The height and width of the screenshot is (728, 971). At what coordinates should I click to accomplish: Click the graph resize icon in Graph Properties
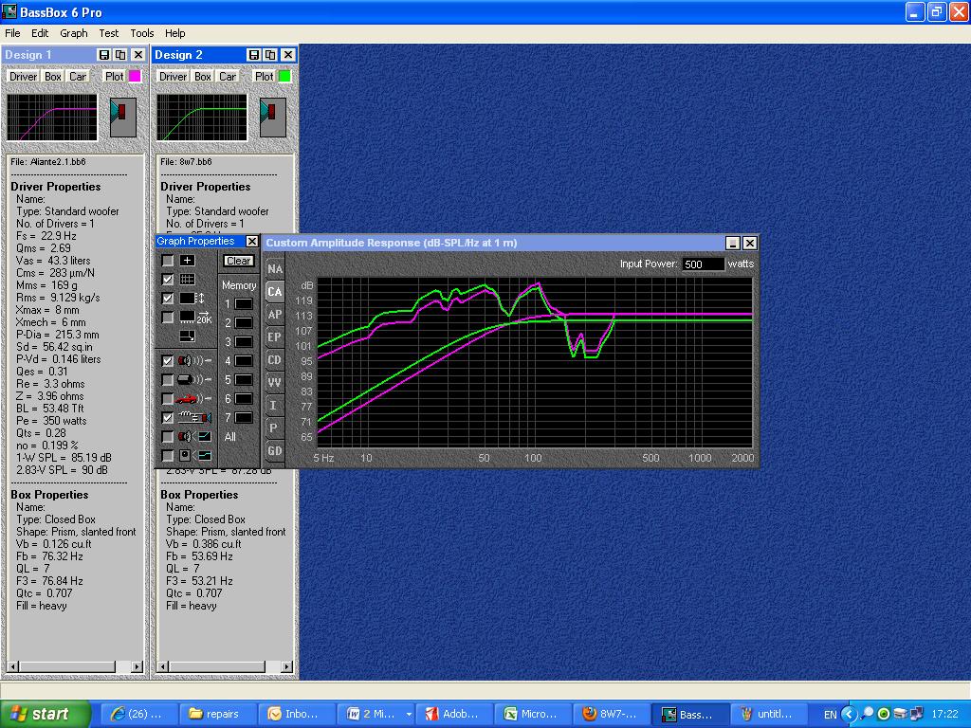pos(187,337)
